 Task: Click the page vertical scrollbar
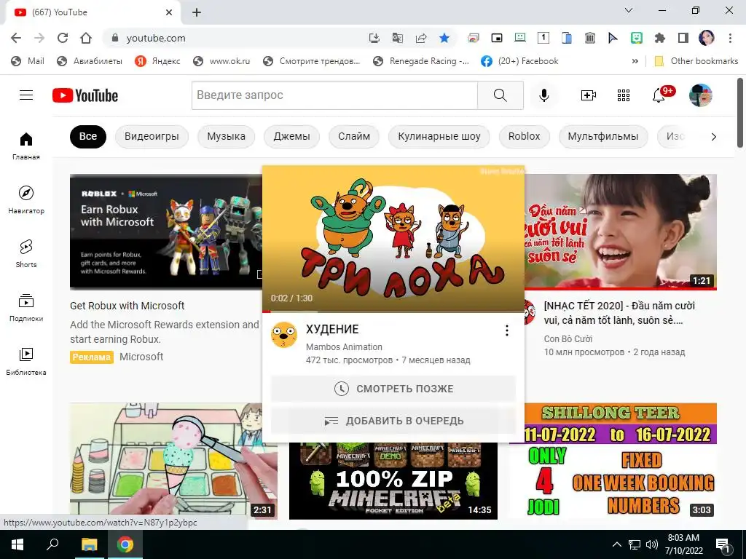[740, 113]
